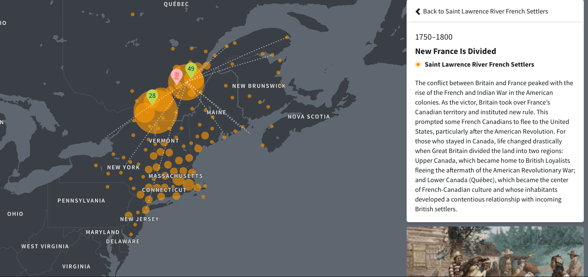Open the green map pin labeled 28
The width and height of the screenshot is (588, 277).
pyautogui.click(x=152, y=97)
